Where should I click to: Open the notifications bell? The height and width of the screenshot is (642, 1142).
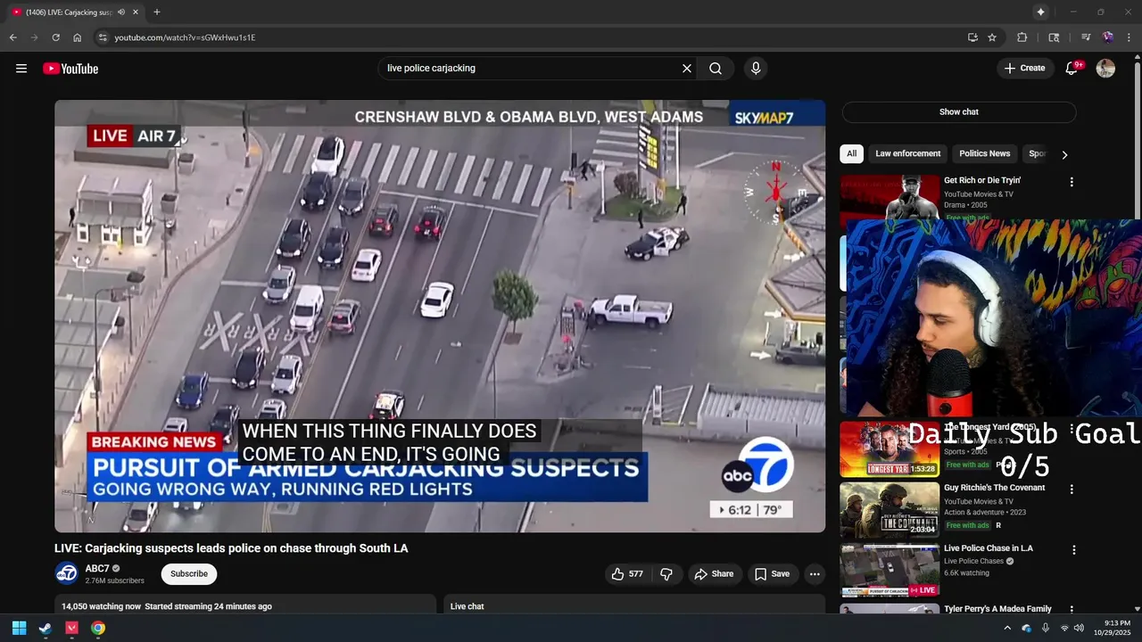pos(1072,69)
